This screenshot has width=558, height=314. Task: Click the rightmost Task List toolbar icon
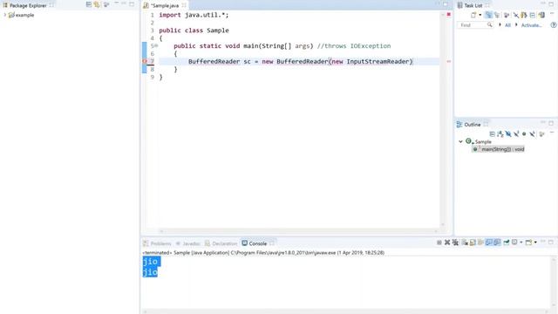(x=541, y=15)
